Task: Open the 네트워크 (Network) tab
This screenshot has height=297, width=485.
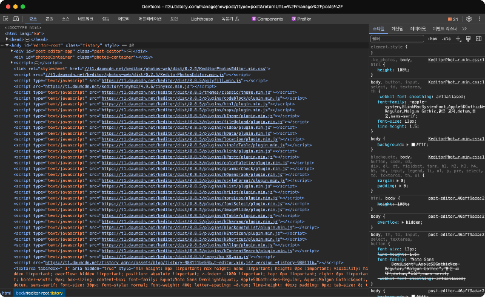Action: click(x=85, y=19)
